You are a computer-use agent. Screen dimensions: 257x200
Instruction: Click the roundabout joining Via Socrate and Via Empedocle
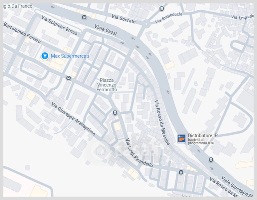(146, 24)
